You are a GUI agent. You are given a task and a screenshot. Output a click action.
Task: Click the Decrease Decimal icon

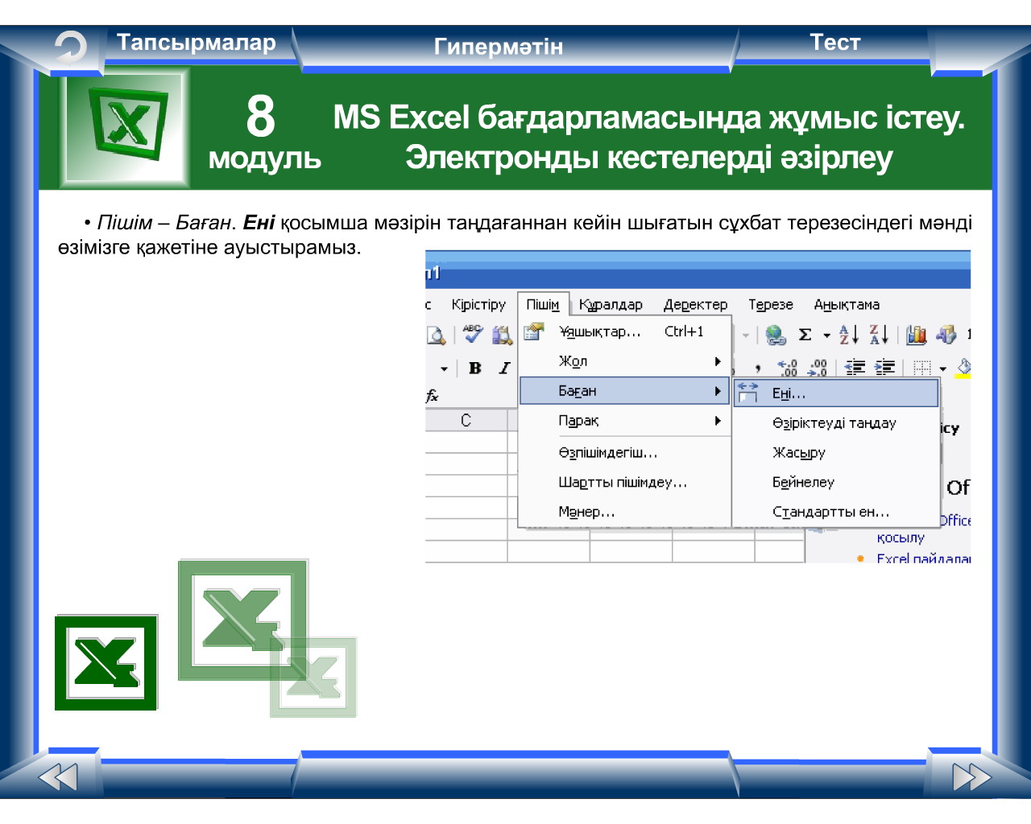(818, 369)
